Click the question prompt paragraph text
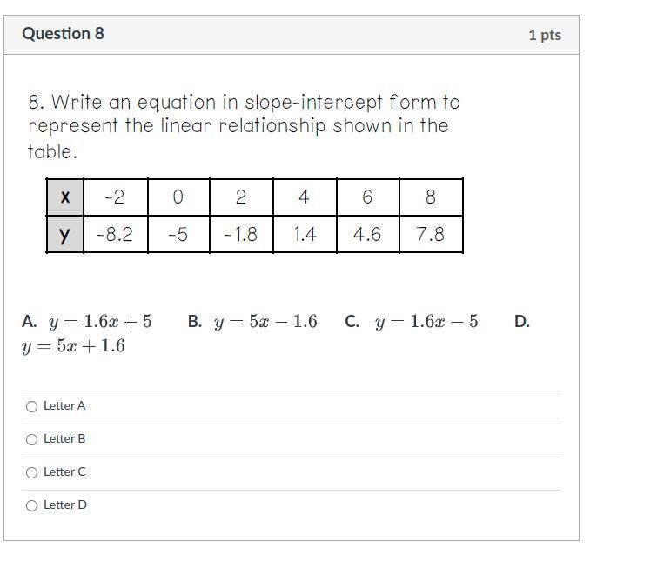 (x=244, y=126)
